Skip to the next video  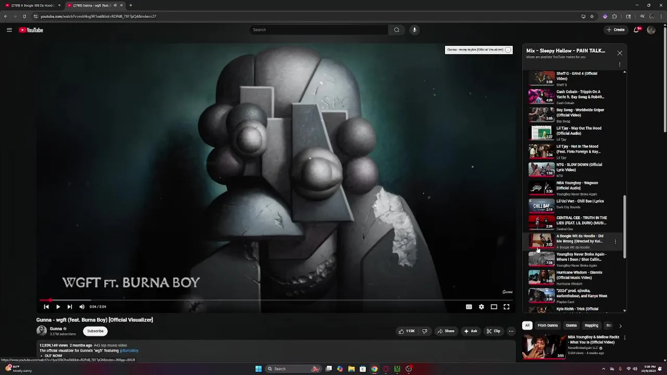pos(70,307)
